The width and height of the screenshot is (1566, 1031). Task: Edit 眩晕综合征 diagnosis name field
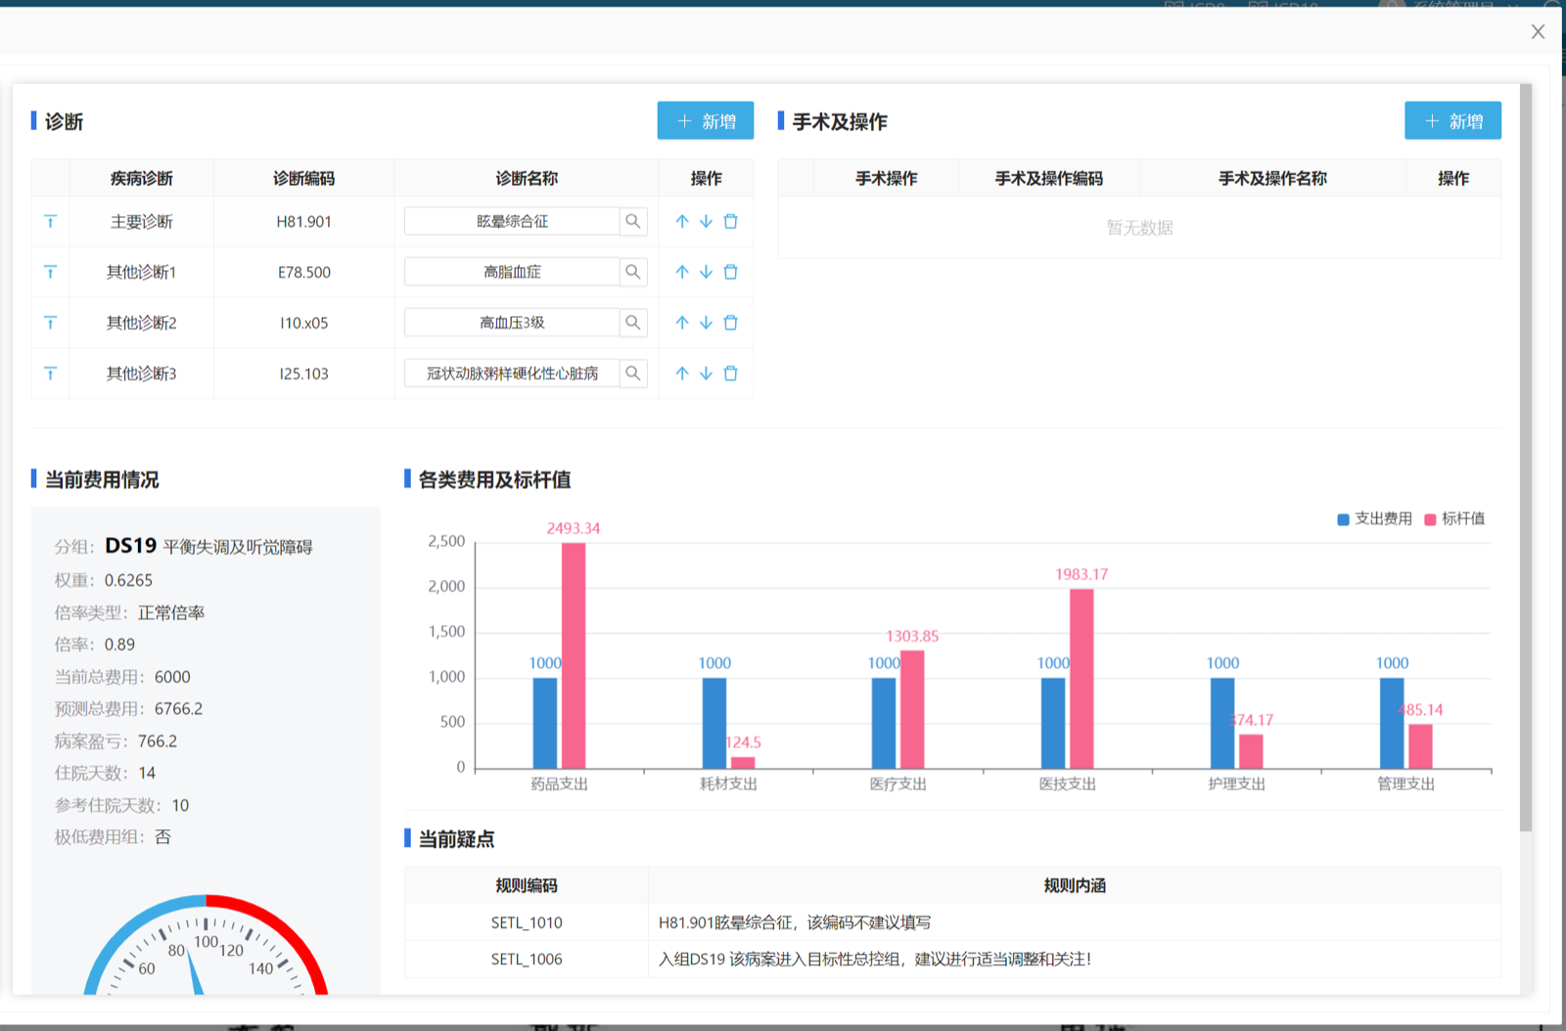click(x=512, y=221)
